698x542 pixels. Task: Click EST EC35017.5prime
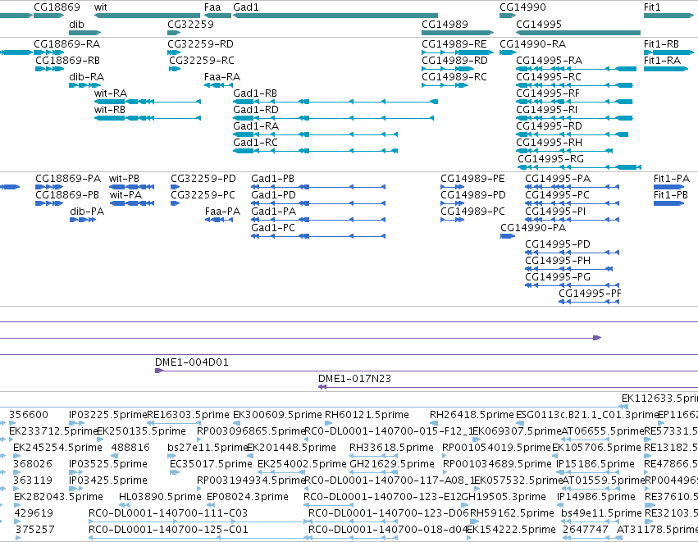tap(175, 472)
